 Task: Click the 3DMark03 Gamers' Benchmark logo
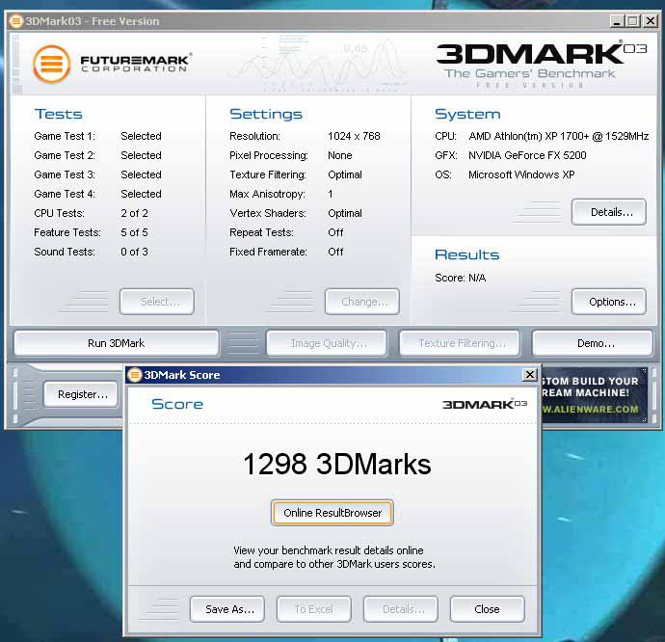(x=542, y=65)
